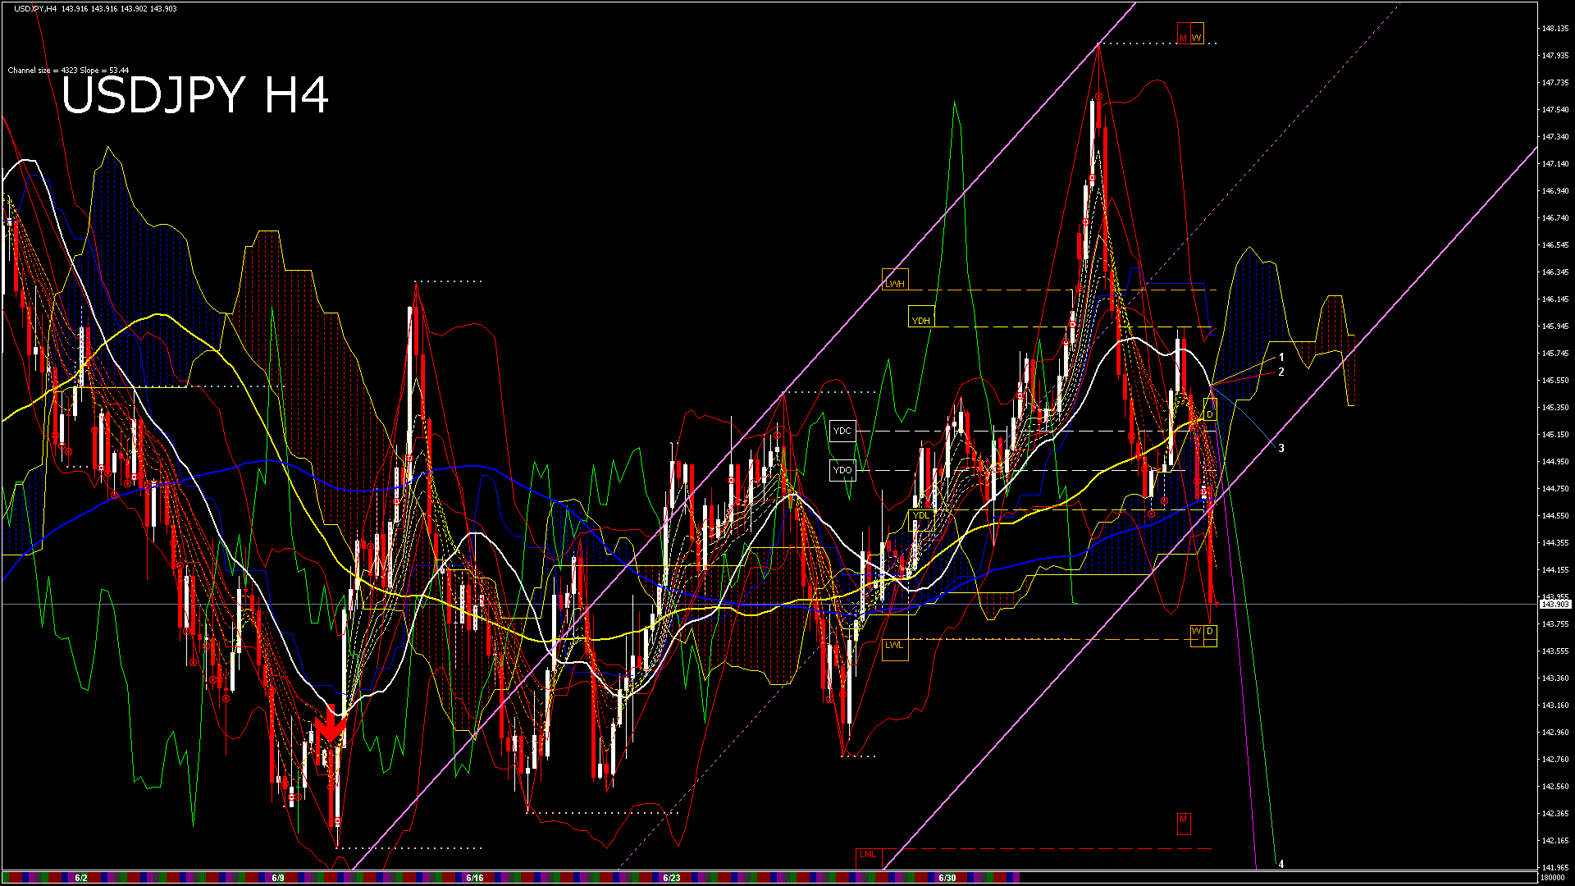Click the 148.135 price axis label
The height and width of the screenshot is (886, 1575).
(1555, 29)
